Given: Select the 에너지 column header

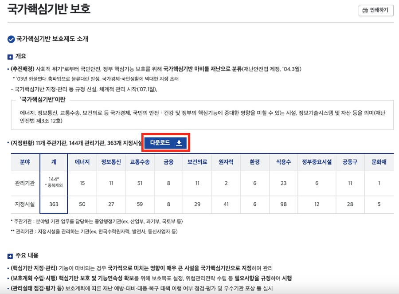Looking at the screenshot, I should (82, 162).
